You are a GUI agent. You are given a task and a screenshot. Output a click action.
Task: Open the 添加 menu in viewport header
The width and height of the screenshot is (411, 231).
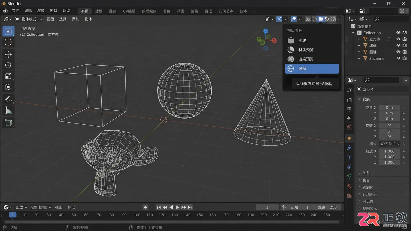click(x=76, y=19)
